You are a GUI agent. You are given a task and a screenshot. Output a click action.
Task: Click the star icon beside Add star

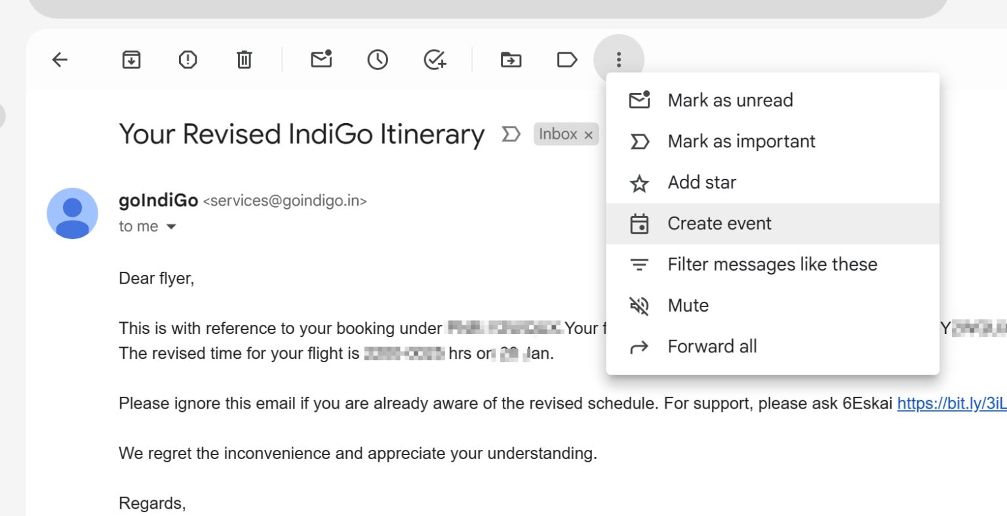tap(639, 183)
